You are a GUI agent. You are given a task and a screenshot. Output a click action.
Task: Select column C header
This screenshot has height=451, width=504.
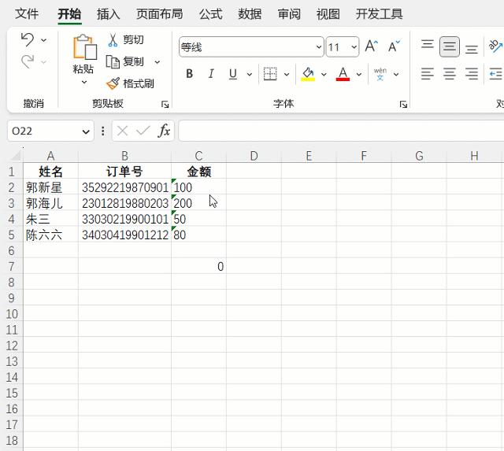[x=198, y=156]
